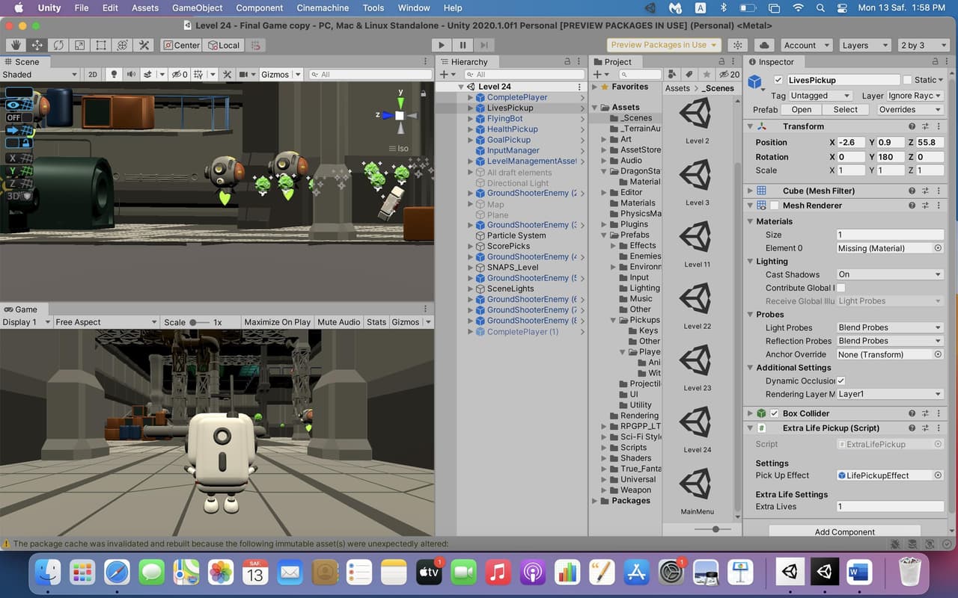Open the GameObject menu

click(198, 8)
